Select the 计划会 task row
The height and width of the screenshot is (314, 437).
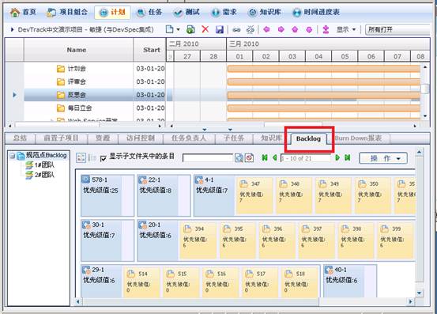pos(95,69)
